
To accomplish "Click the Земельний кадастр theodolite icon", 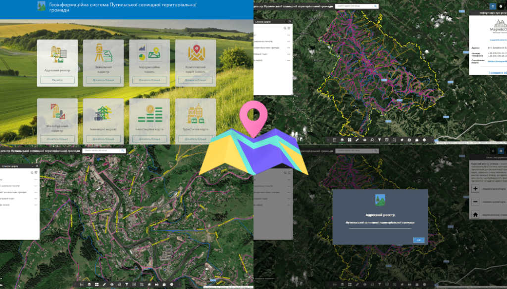I will (103, 53).
